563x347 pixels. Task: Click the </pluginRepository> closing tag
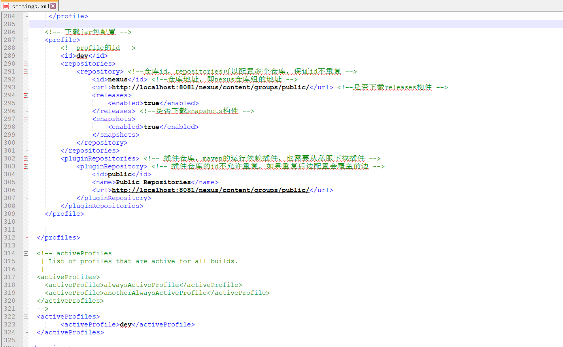click(x=114, y=198)
